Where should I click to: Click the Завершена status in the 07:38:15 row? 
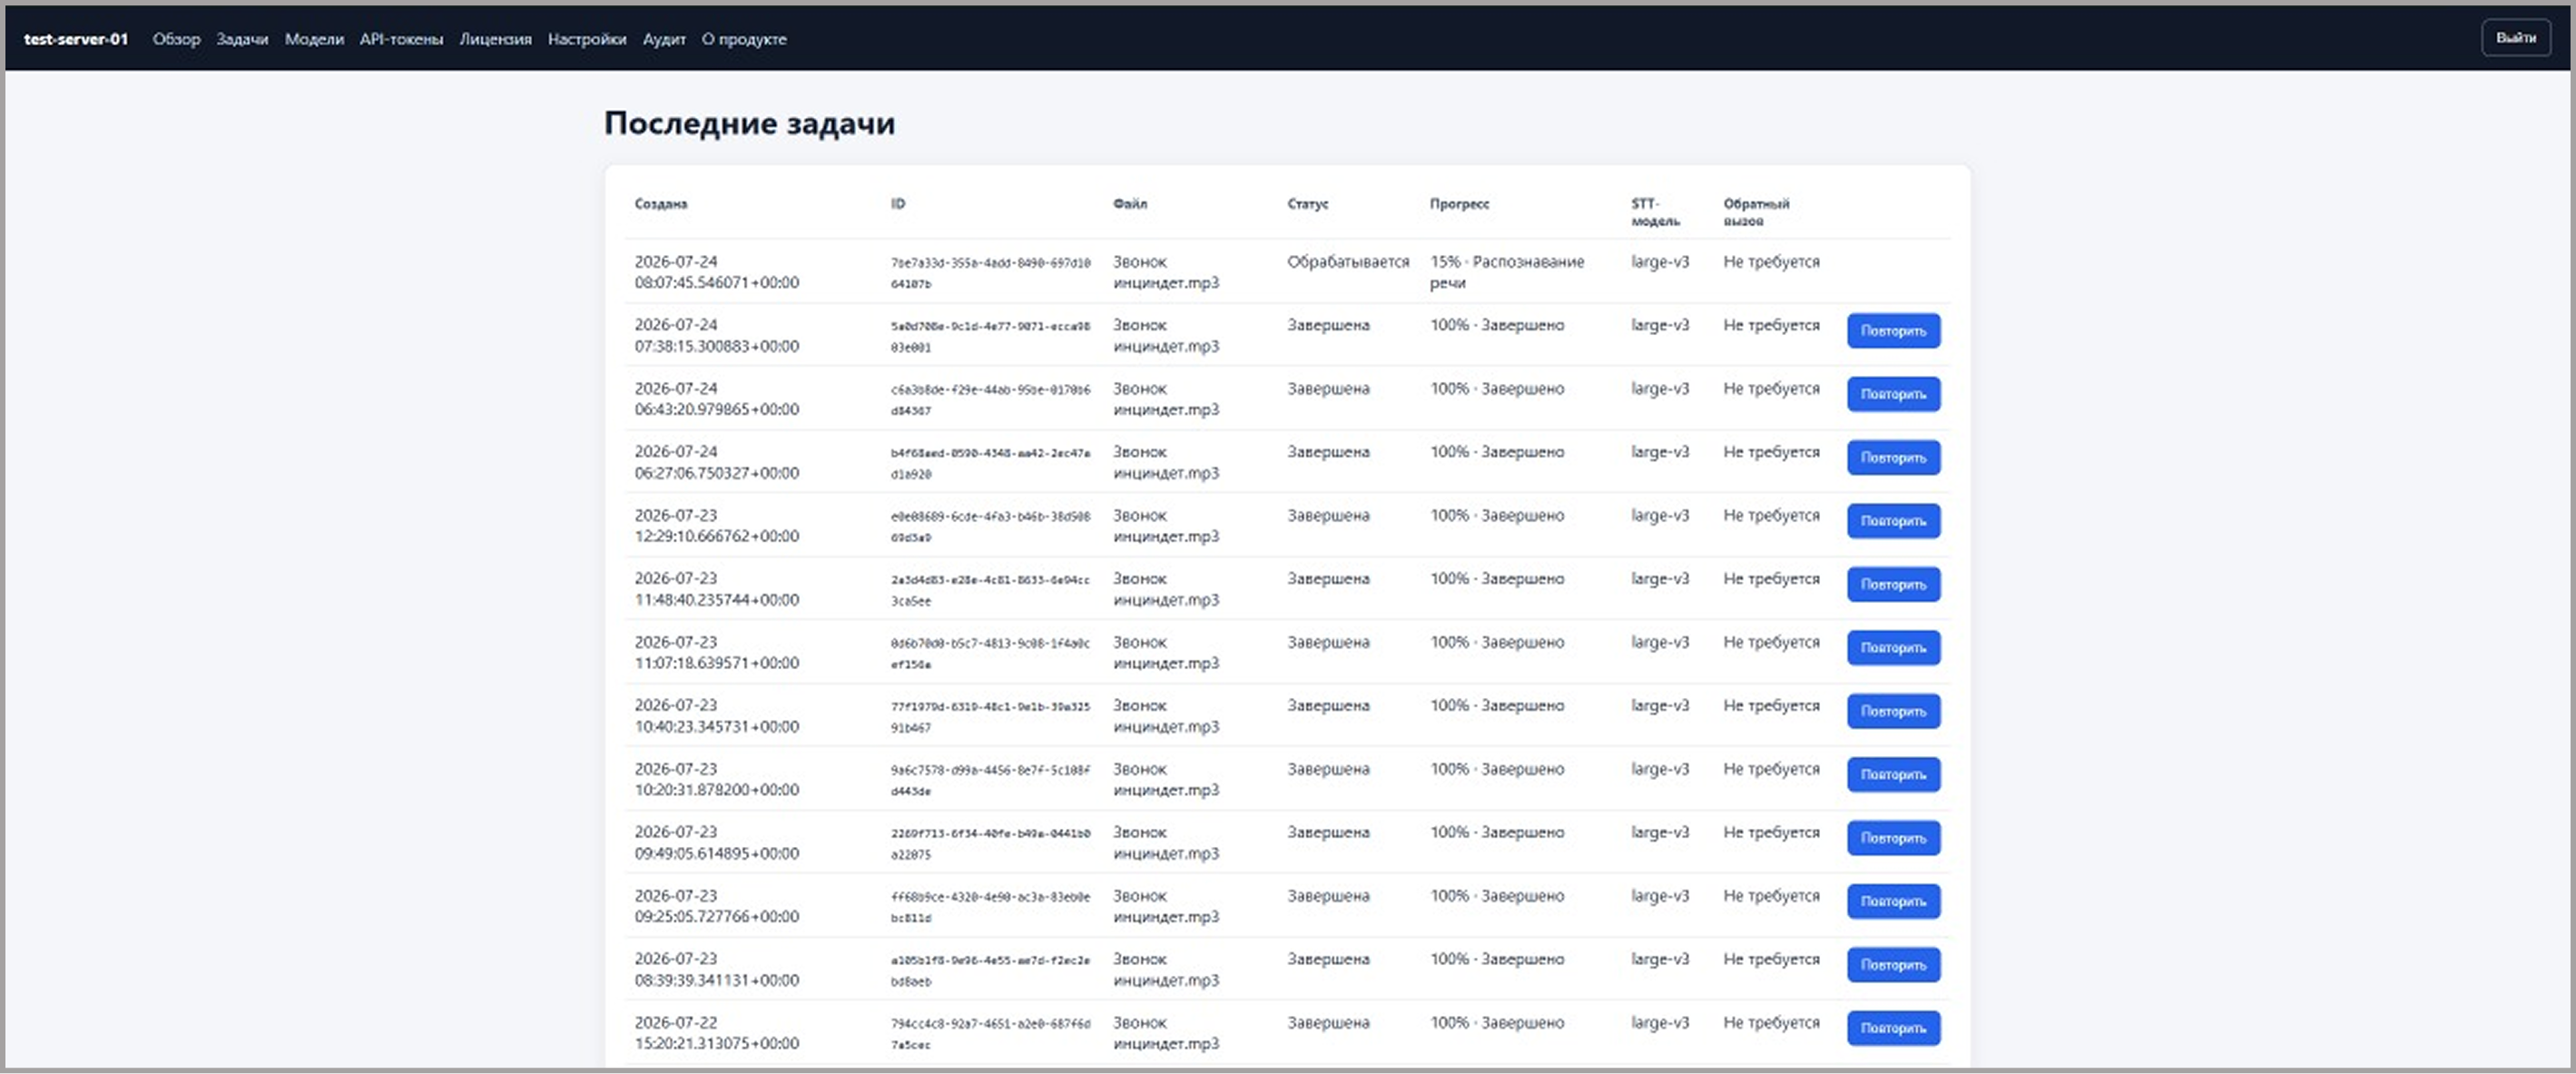1328,325
